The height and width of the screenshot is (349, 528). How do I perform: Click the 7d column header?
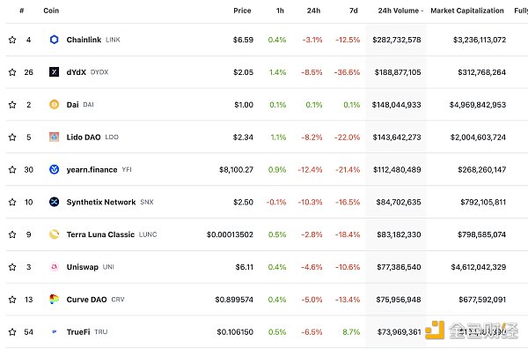(x=353, y=11)
